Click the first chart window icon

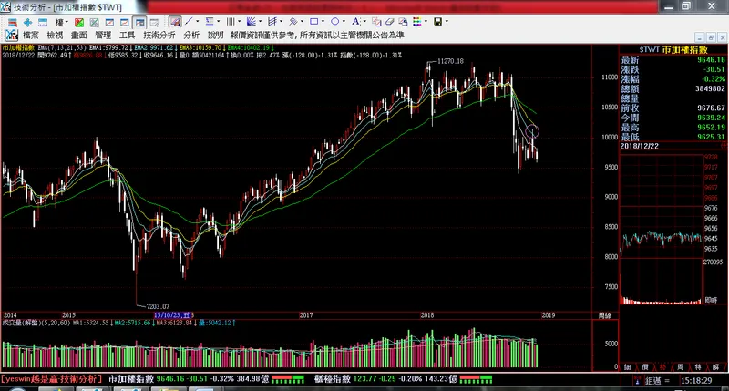click(109, 22)
